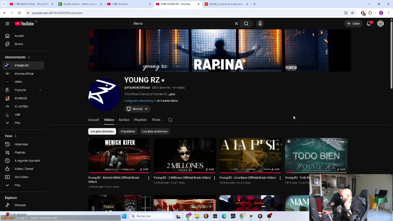This screenshot has width=393, height=221.
Task: Open options menu for 2 Millones video
Action: pos(214,178)
